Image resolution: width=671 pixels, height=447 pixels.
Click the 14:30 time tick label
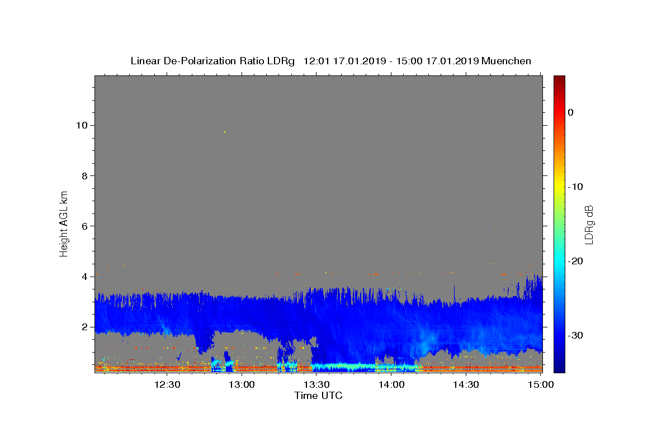466,384
